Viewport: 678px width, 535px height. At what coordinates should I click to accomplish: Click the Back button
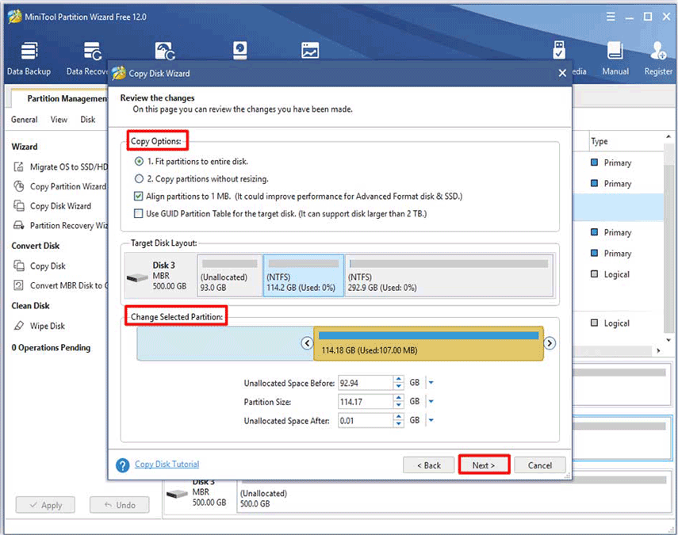click(428, 465)
